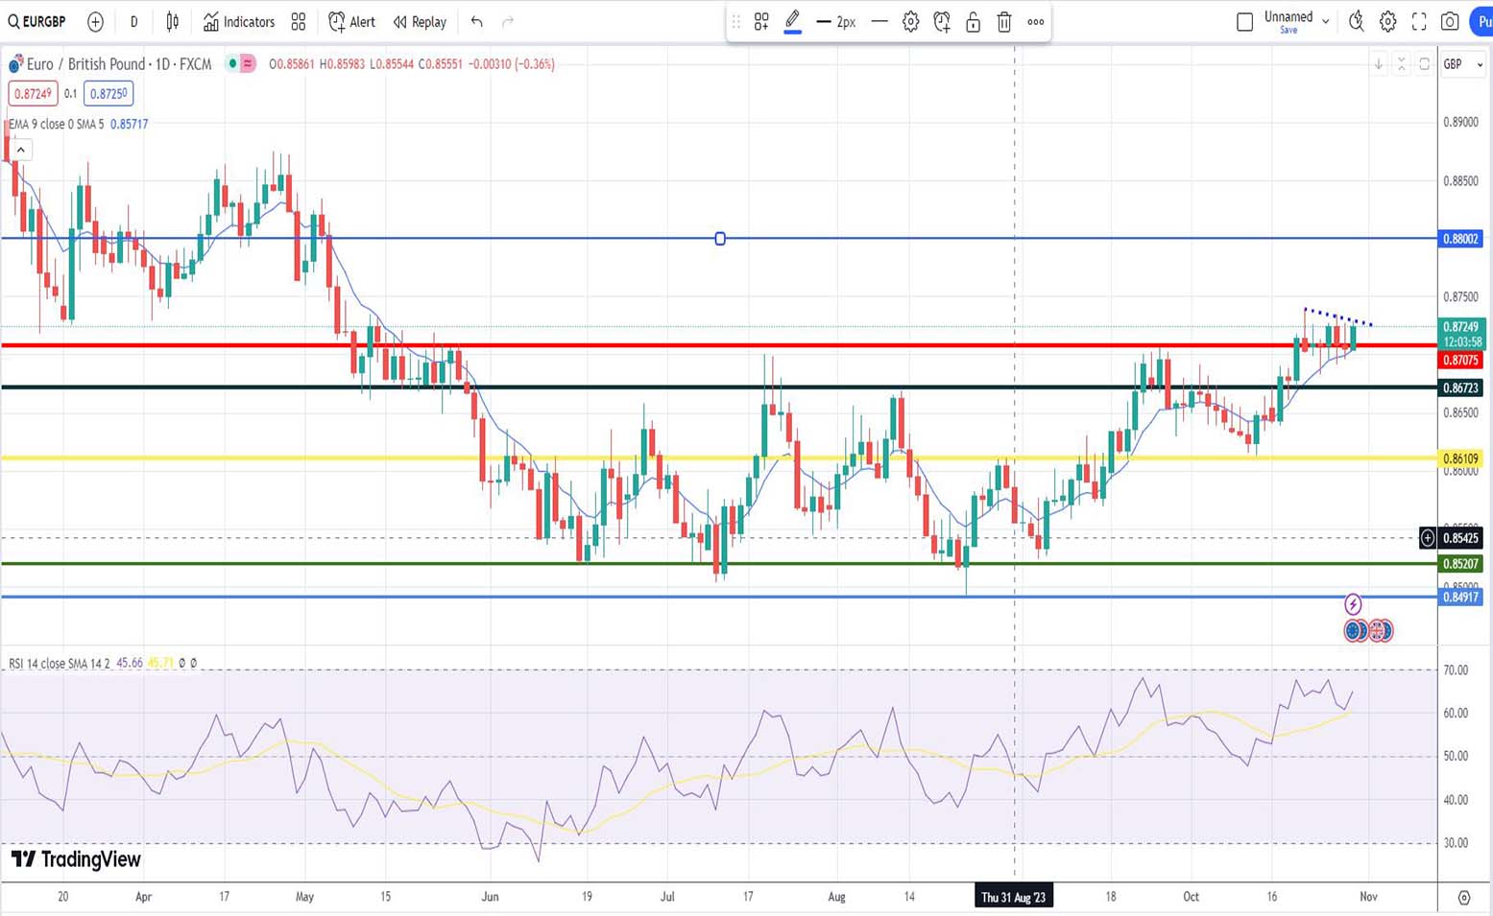Open quick search lightning icon

[x=1356, y=21]
